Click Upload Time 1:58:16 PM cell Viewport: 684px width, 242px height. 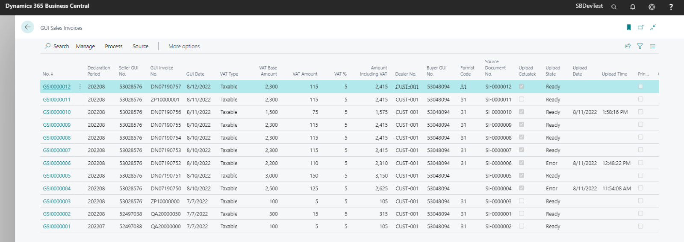coord(615,112)
